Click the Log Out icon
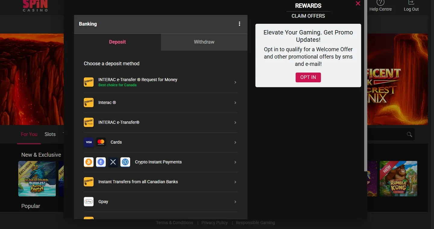The height and width of the screenshot is (229, 434). pyautogui.click(x=411, y=2)
